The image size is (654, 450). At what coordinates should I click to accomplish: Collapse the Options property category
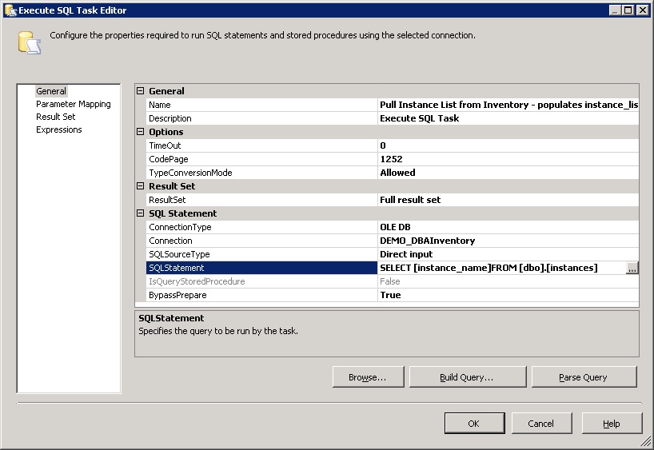tap(141, 132)
